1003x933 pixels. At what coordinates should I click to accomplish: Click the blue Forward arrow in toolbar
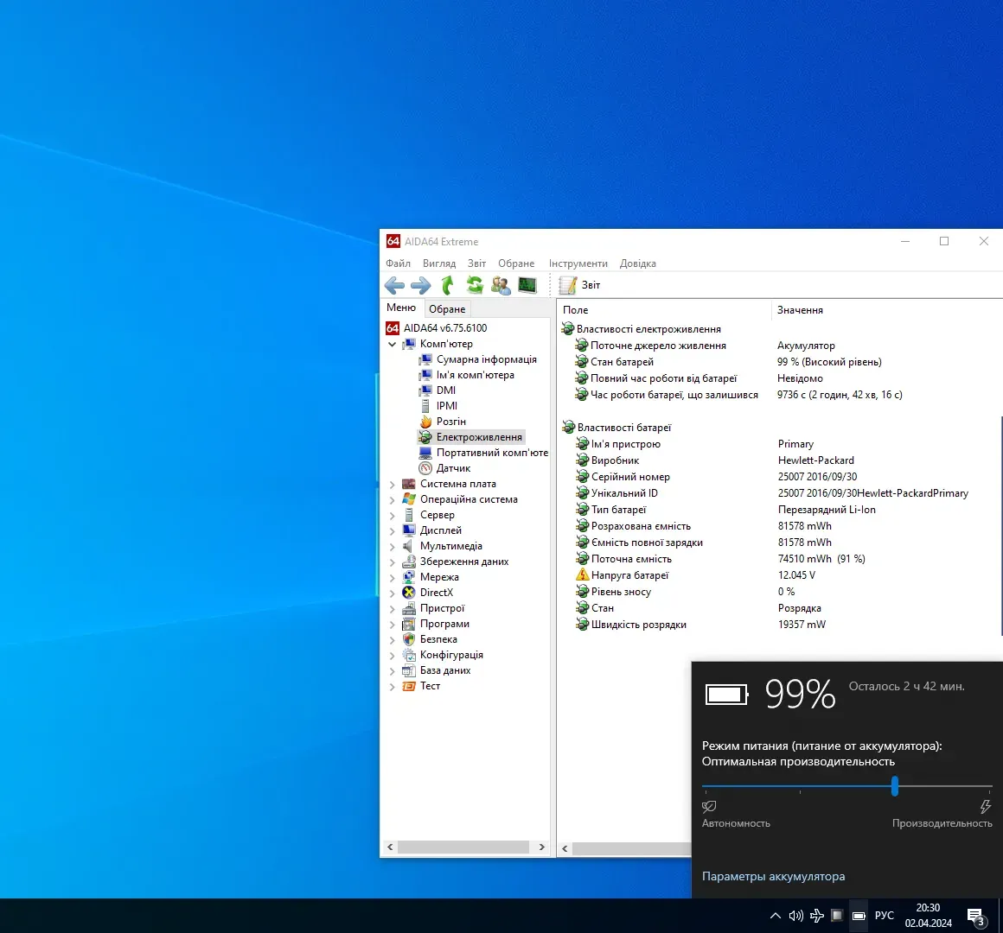point(421,285)
